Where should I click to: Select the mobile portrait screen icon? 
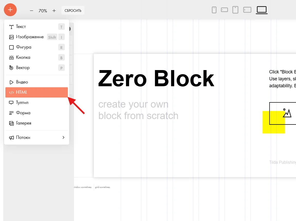pos(214,10)
